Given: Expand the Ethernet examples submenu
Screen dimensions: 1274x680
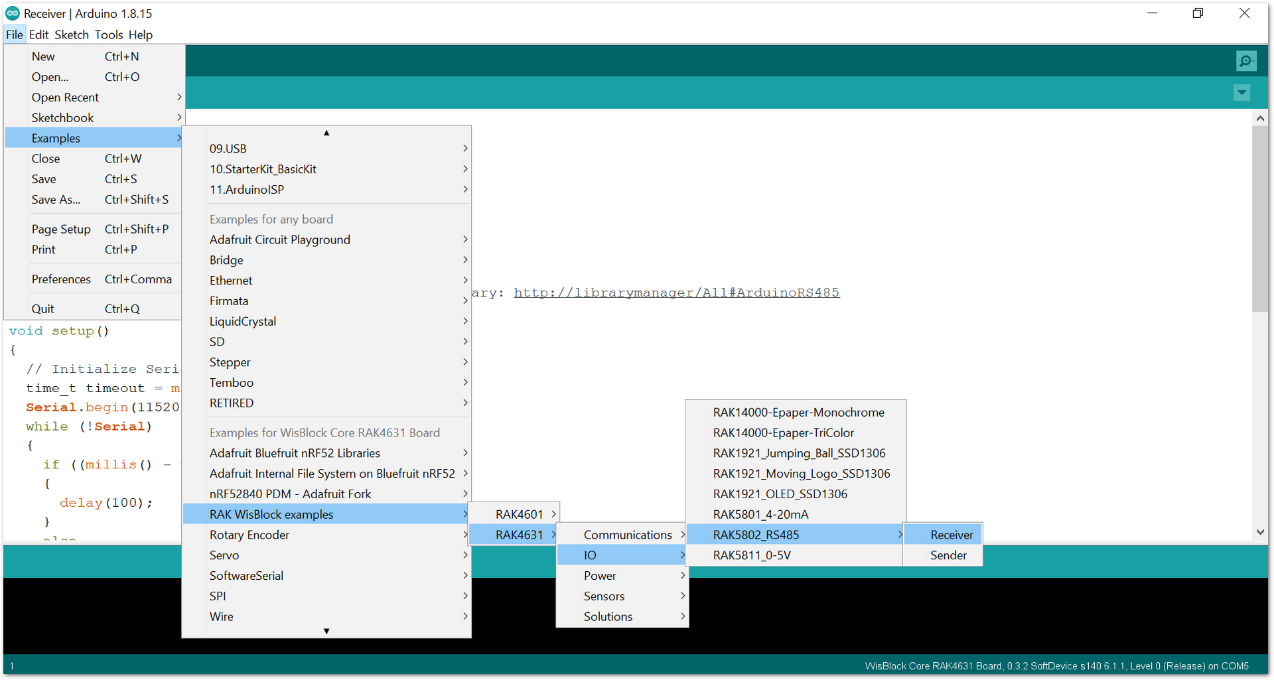Looking at the screenshot, I should coord(326,281).
